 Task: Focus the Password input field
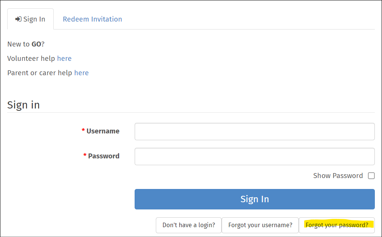pyautogui.click(x=255, y=156)
